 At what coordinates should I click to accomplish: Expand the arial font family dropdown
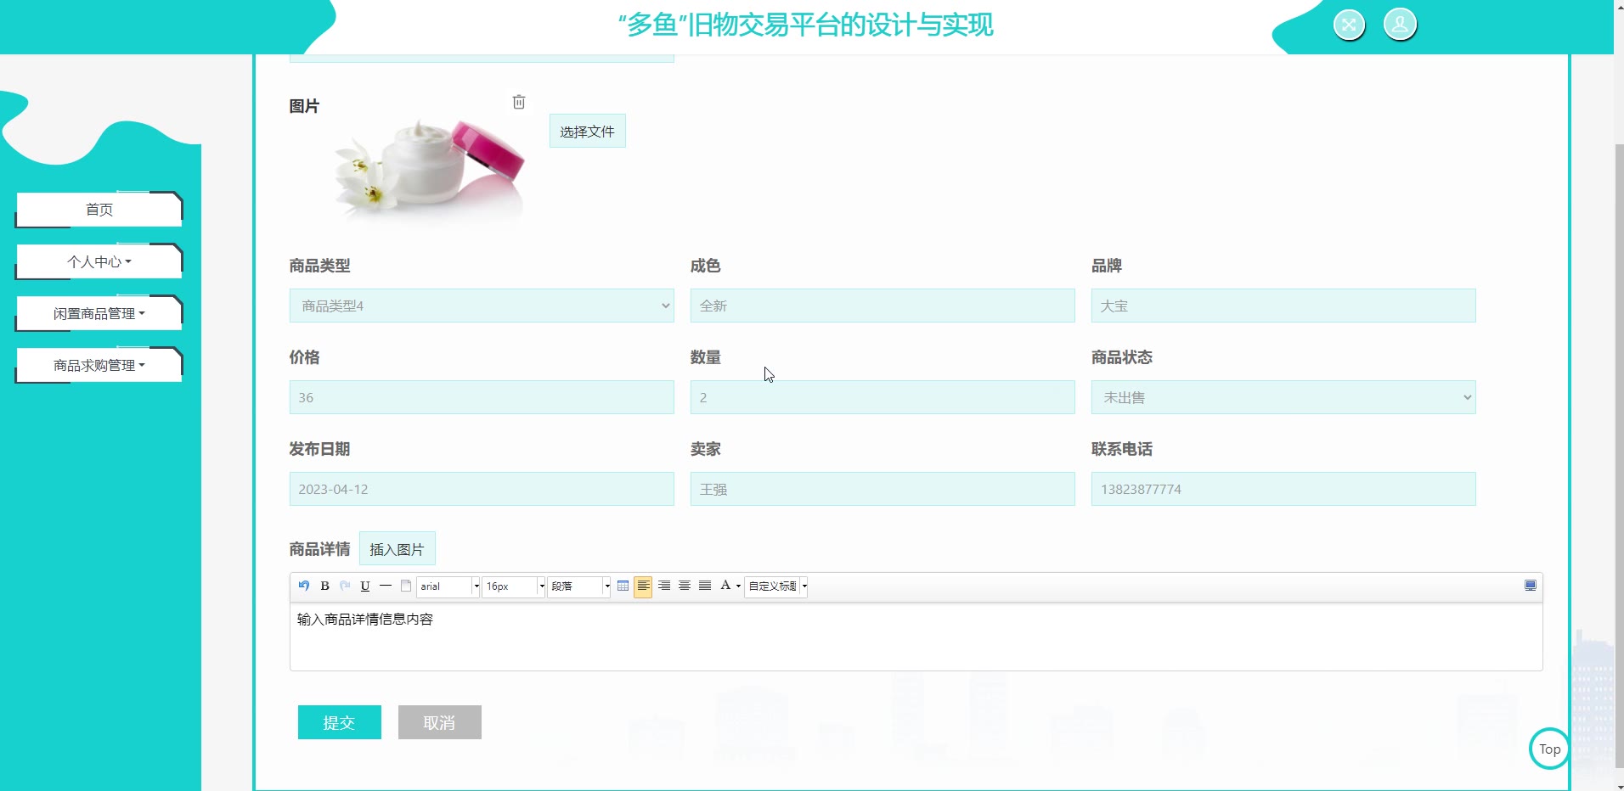pyautogui.click(x=476, y=586)
